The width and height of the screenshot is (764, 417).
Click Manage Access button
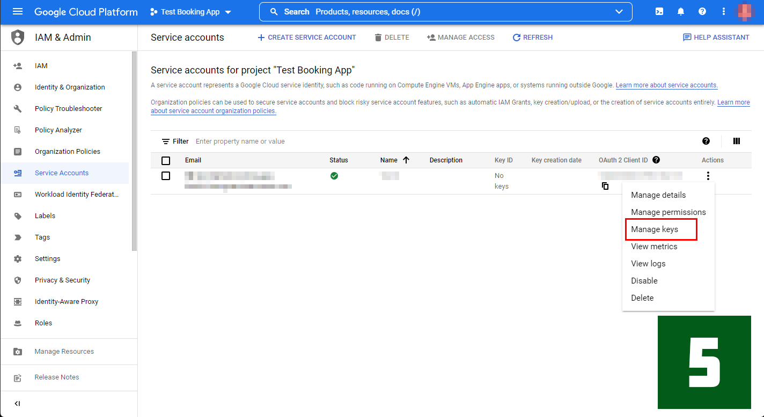click(x=461, y=38)
